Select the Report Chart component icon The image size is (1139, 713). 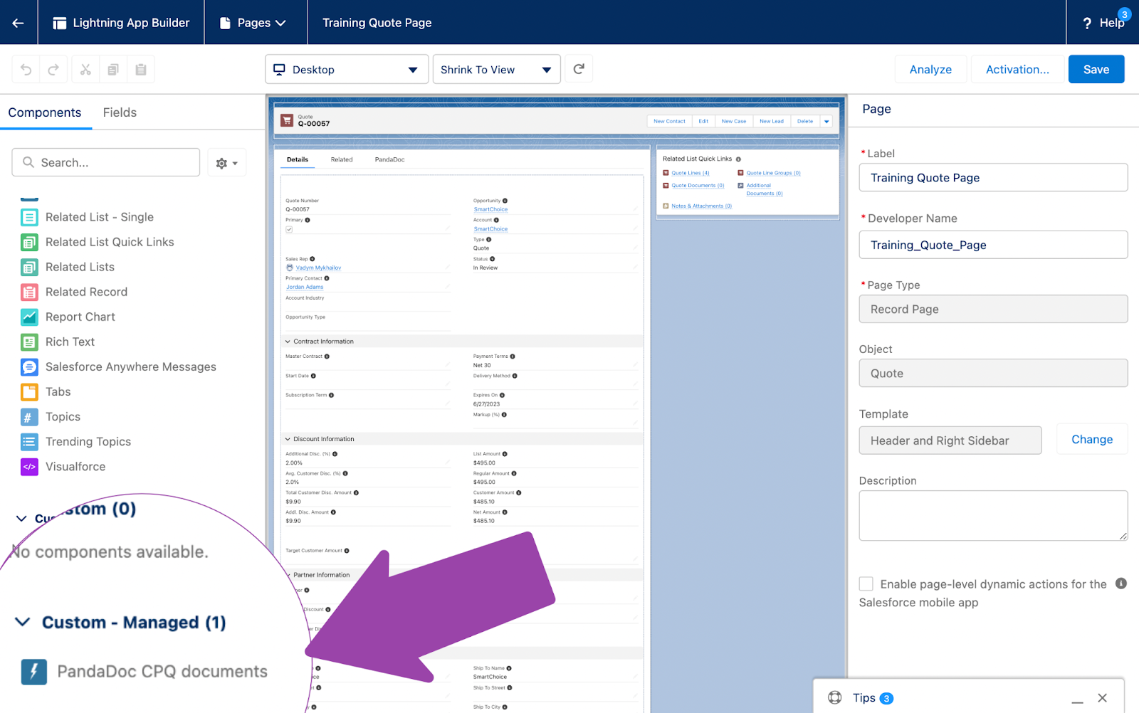click(29, 317)
